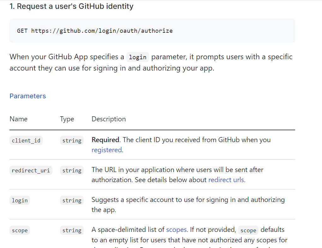Viewport: 322px width, 248px height.
Task: Open the 'scopes' link
Action: pos(176,229)
